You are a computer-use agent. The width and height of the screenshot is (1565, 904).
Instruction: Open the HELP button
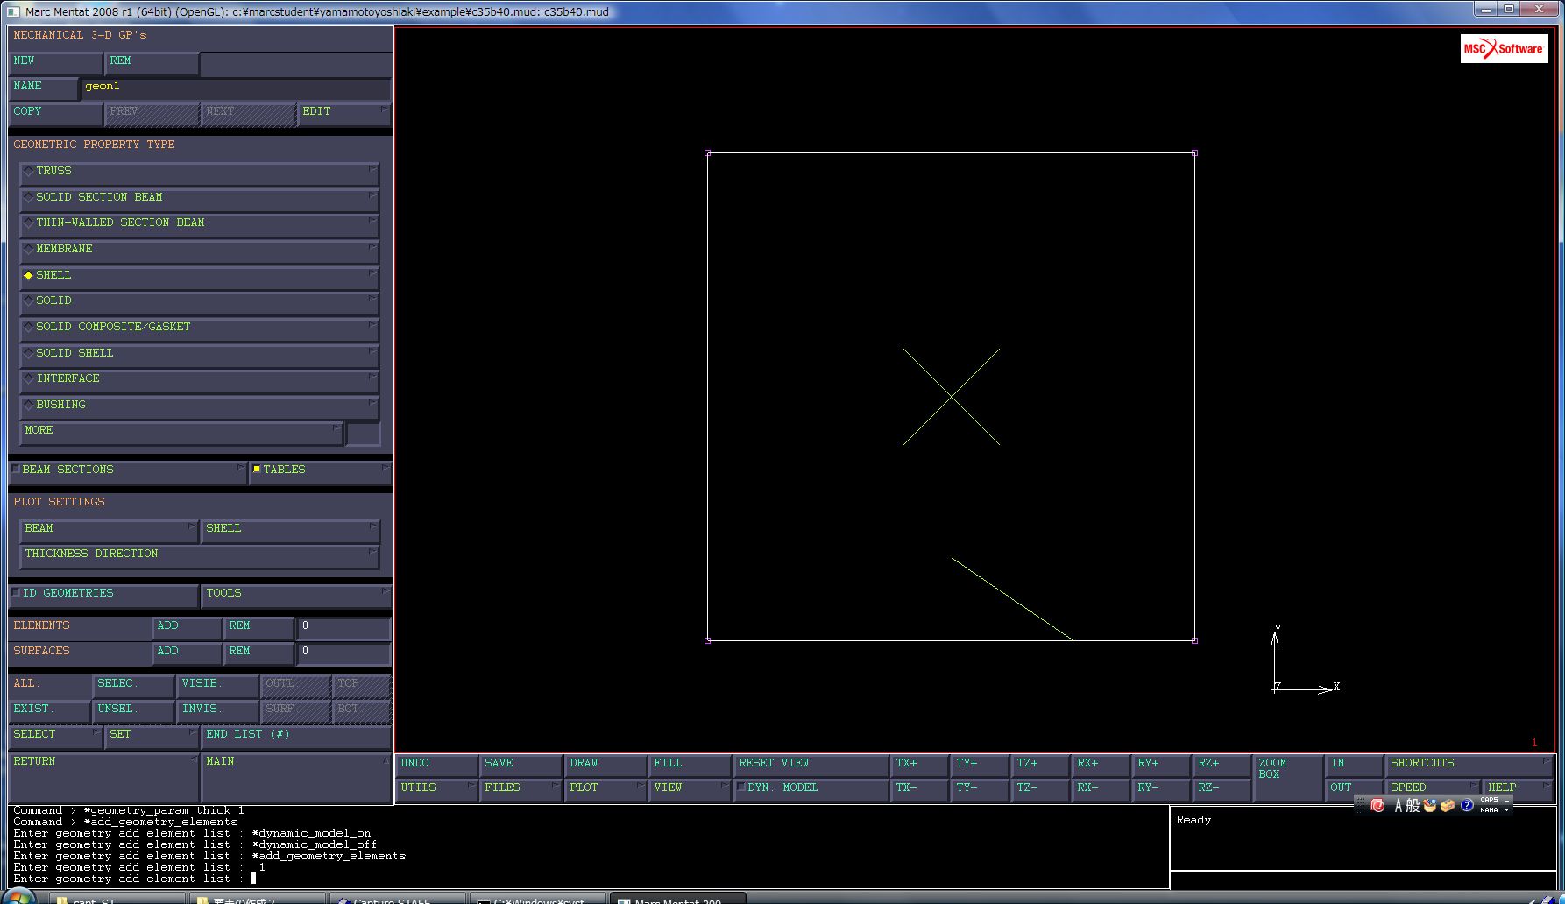[x=1518, y=788]
